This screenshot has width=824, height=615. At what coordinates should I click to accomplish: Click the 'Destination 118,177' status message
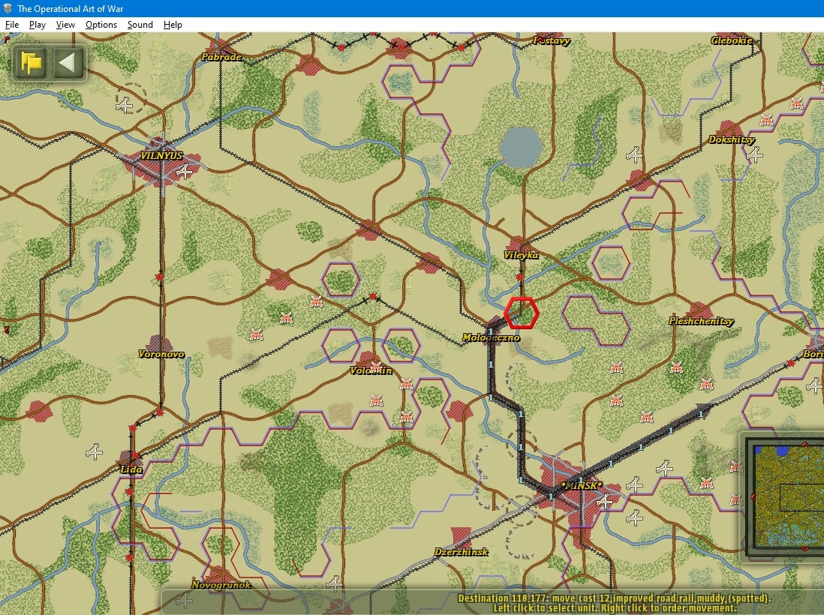[x=615, y=598]
